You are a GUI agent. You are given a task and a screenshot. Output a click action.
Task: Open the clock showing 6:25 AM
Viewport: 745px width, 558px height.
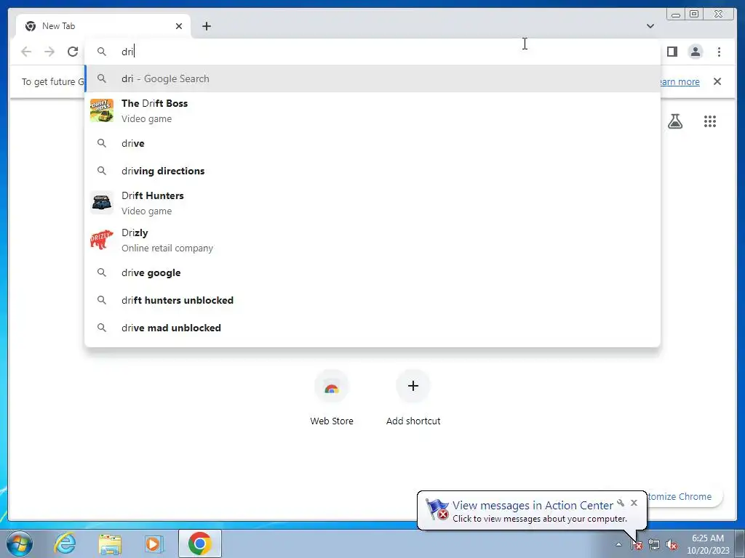[708, 544]
